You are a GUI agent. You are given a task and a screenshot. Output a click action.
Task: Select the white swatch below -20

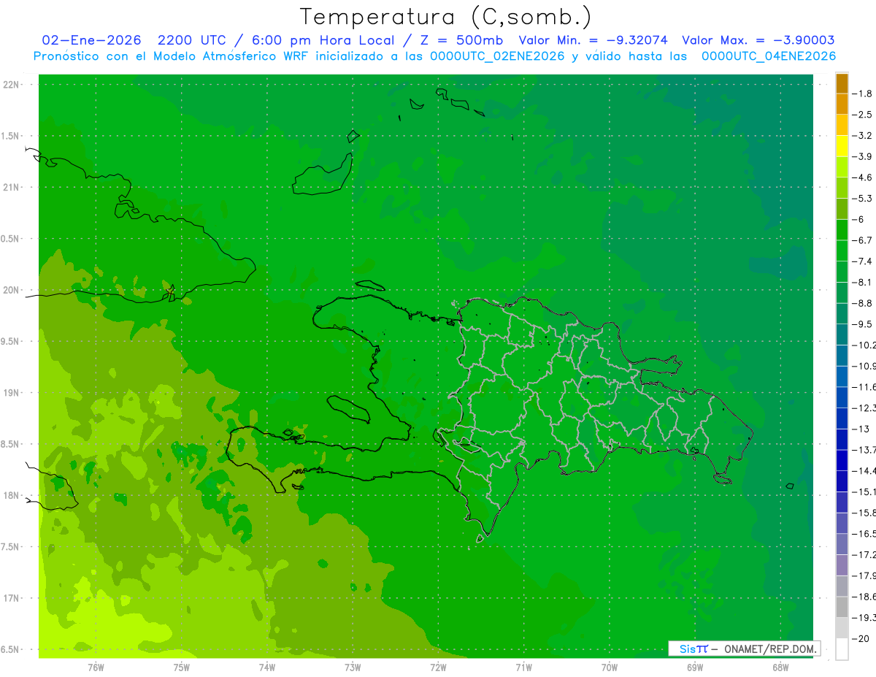842,649
